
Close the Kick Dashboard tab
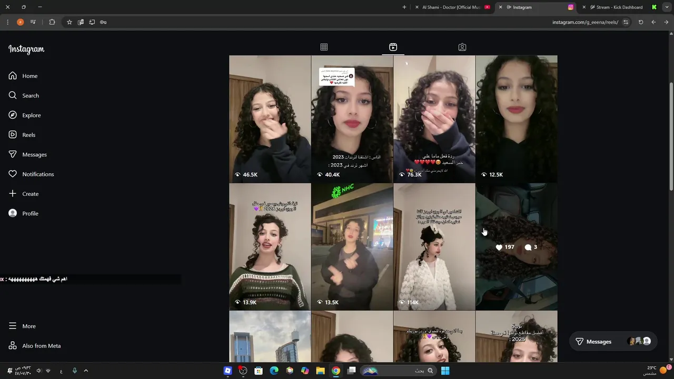pyautogui.click(x=584, y=7)
